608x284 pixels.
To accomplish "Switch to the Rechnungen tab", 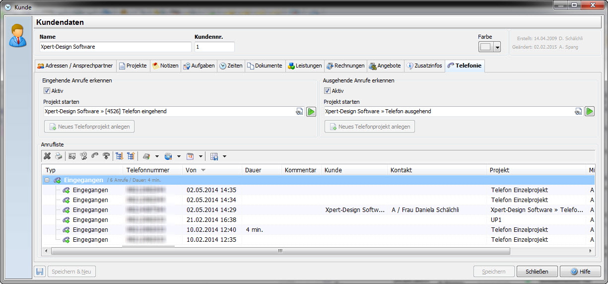I will [345, 66].
